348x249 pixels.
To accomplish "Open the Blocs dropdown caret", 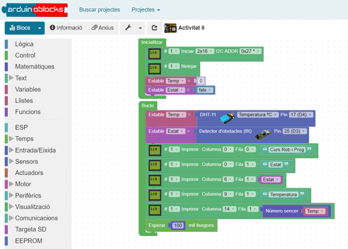I will point(40,28).
